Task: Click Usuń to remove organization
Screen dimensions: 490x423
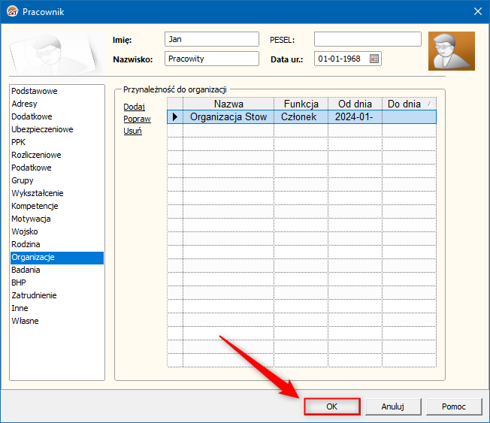Action: [x=132, y=131]
